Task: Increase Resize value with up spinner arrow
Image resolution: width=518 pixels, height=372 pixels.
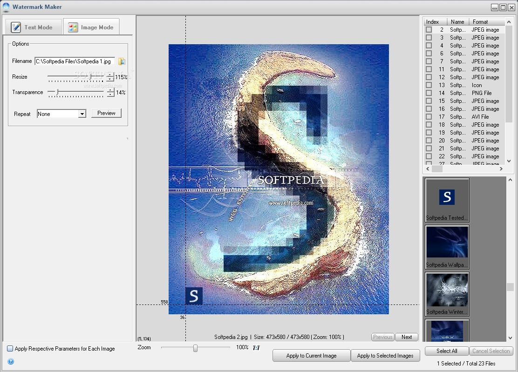Action: pyautogui.click(x=110, y=75)
